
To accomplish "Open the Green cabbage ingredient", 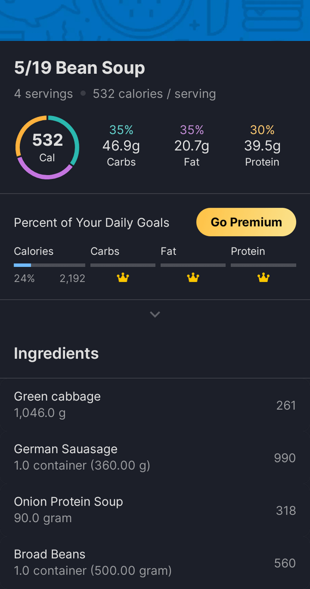I will (155, 405).
